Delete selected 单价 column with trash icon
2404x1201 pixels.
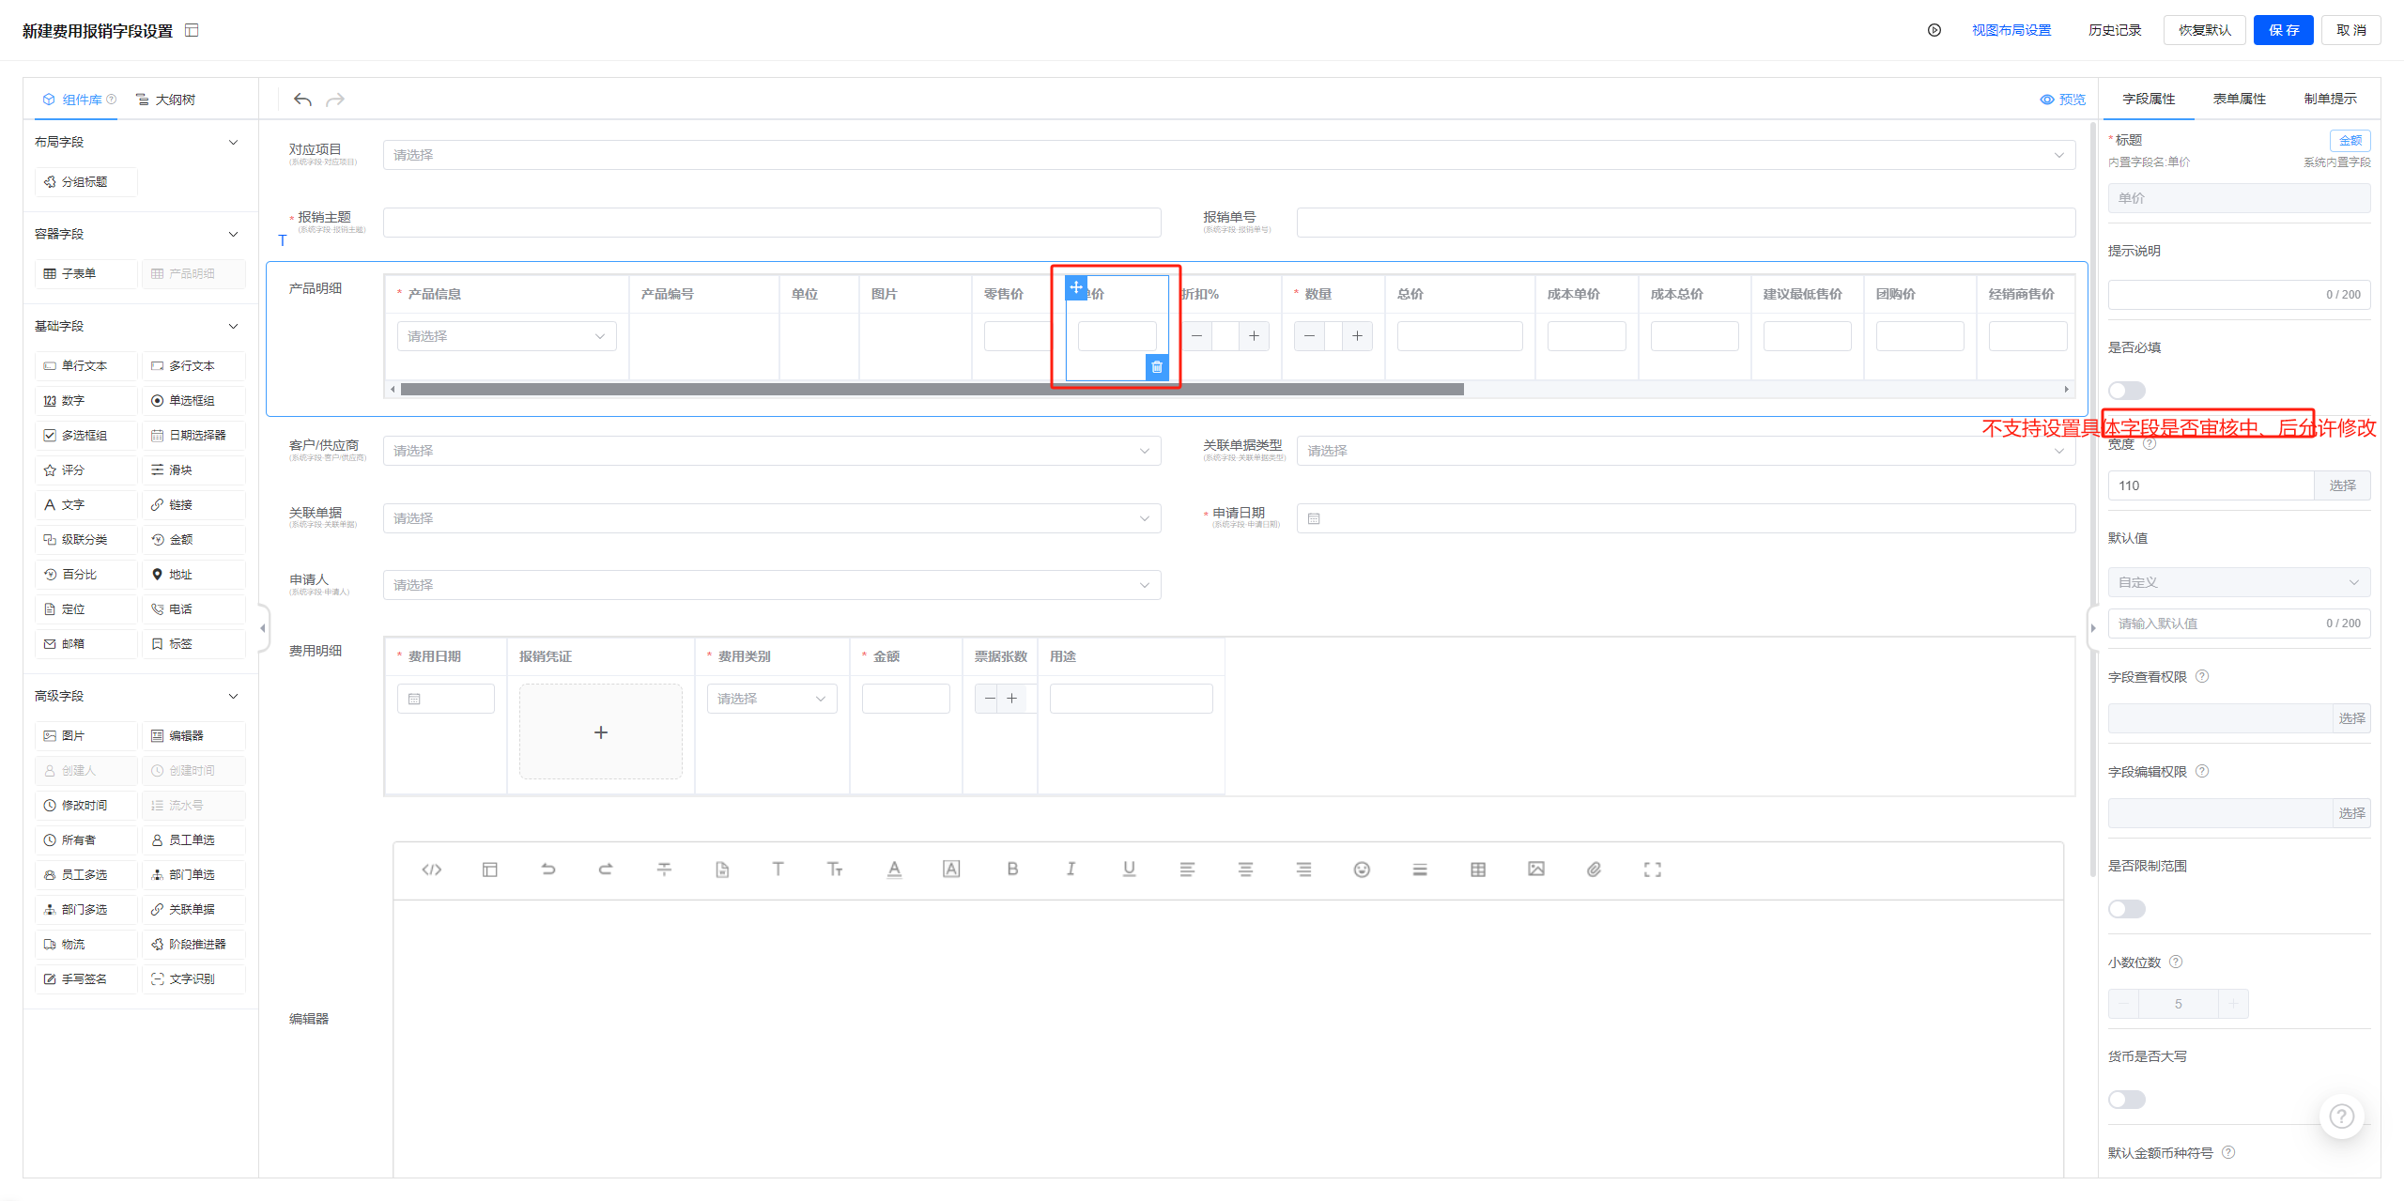coord(1157,367)
